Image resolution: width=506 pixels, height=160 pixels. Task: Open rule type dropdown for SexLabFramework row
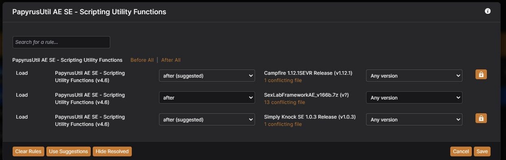point(207,97)
